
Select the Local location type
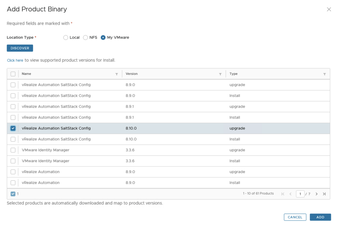click(x=66, y=37)
